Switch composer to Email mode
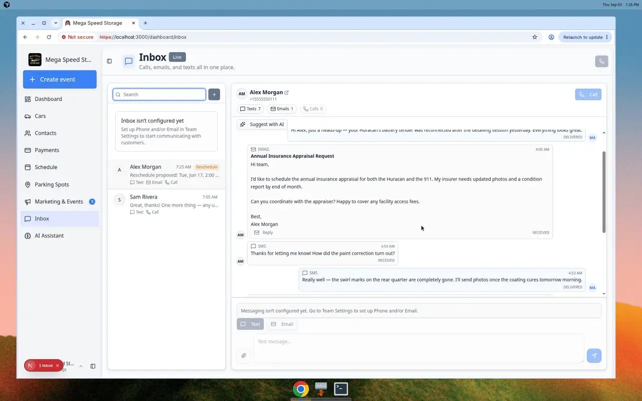 (282, 324)
